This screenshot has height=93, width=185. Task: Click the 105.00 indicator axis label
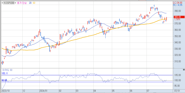tap(178, 75)
